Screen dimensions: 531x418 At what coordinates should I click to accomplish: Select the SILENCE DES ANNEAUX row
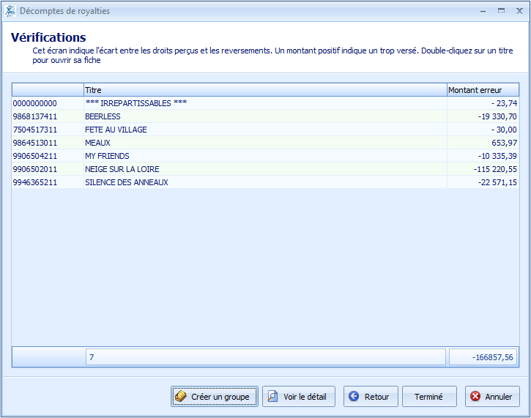(126, 182)
